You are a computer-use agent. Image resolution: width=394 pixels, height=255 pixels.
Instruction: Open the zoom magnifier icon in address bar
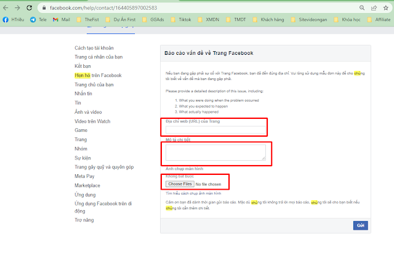[362, 8]
